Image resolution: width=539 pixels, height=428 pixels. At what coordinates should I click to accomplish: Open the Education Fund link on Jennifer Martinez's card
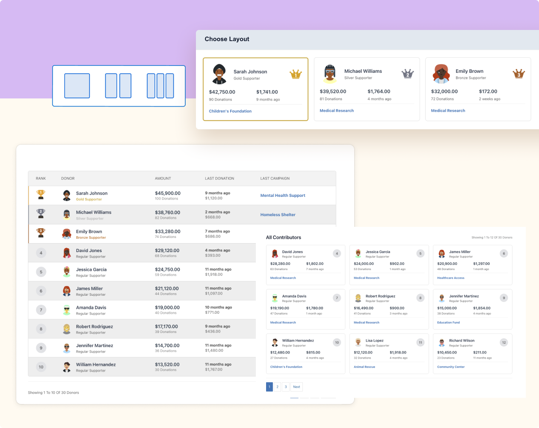pyautogui.click(x=448, y=322)
